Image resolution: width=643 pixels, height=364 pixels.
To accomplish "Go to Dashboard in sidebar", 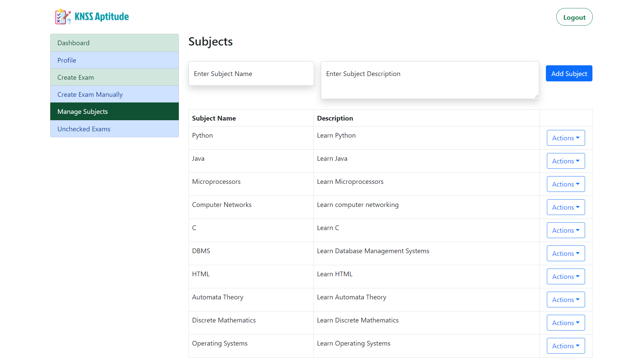I will [114, 43].
